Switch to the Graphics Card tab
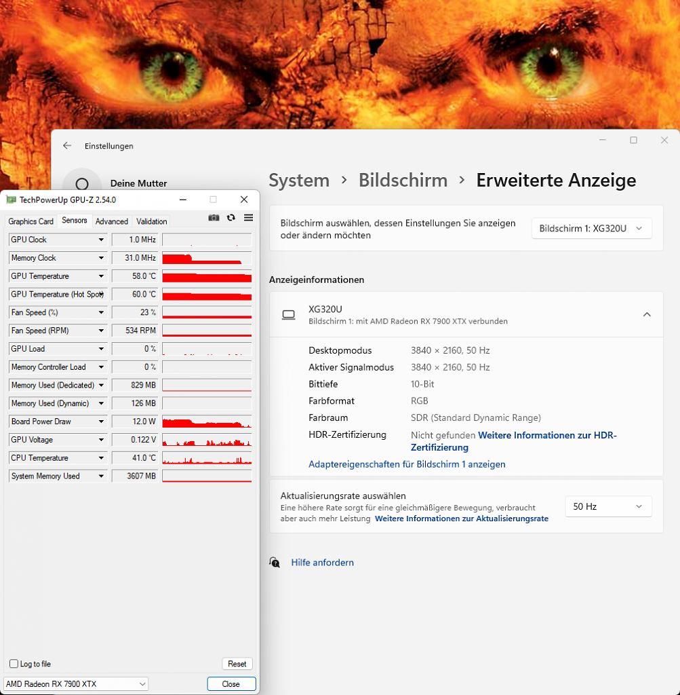Screen dimensions: 680x695 click(31, 221)
